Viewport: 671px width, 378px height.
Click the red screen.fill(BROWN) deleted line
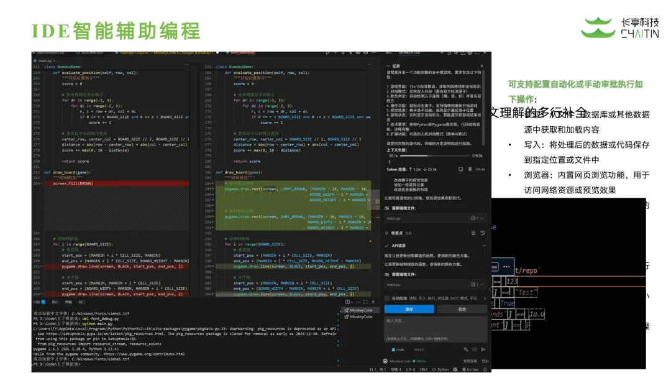click(116, 183)
